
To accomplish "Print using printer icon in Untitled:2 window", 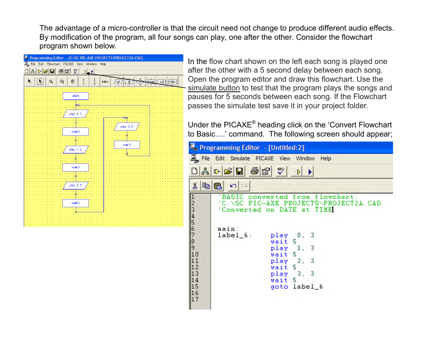I will point(254,171).
